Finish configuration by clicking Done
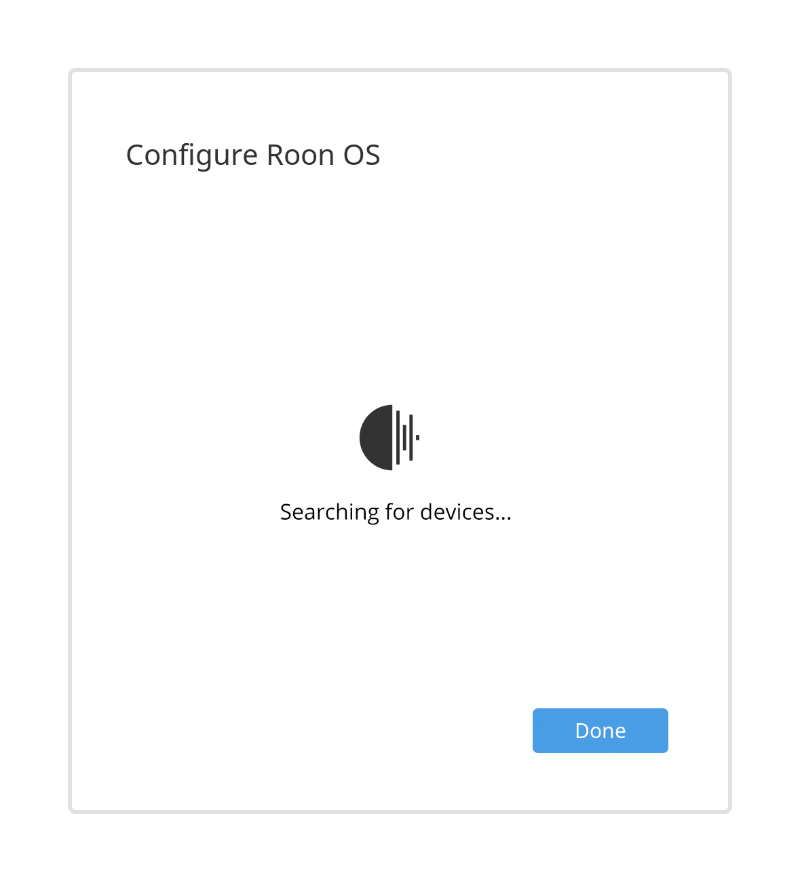The height and width of the screenshot is (882, 800). pos(600,731)
